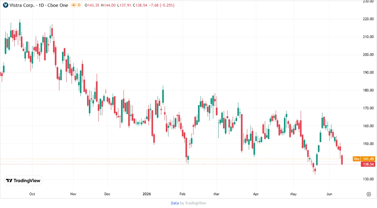Open the TradingView logo button
Image resolution: width=377 pixels, height=208 pixels.
[x=23, y=181]
